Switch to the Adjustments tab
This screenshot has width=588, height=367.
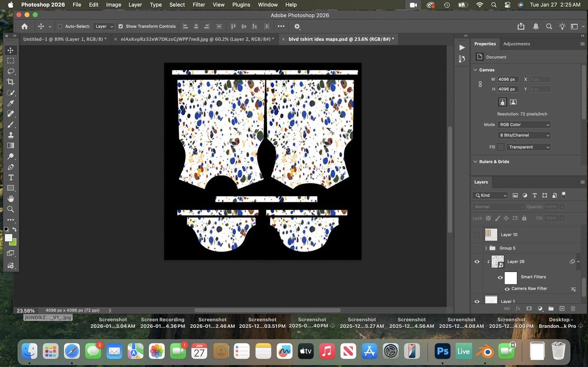(x=516, y=44)
